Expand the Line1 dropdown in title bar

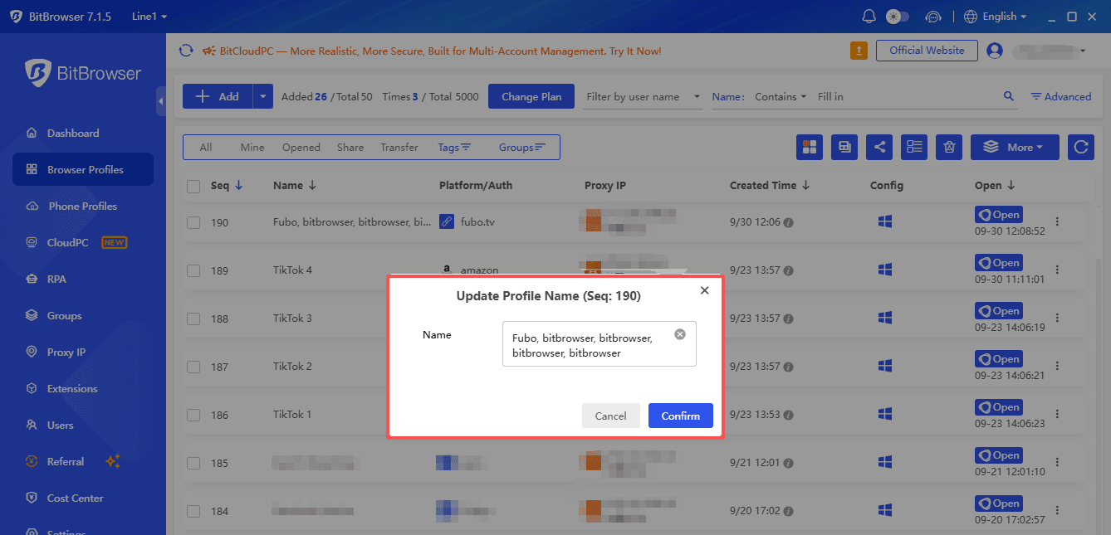[149, 17]
